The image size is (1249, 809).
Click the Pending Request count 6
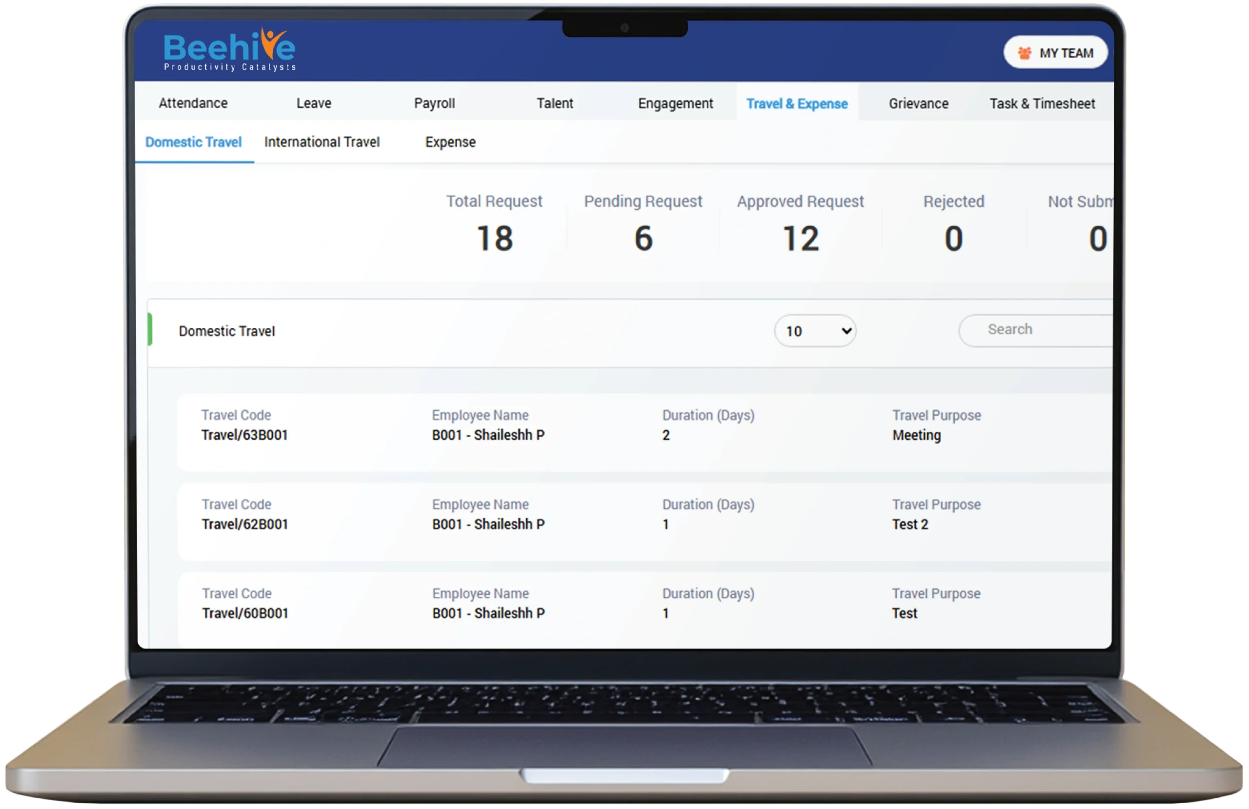point(643,239)
